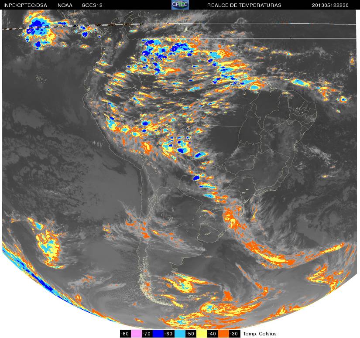Viewport: 360px width, 338px height.
Task: Select the 201305122230 timestamp
Action: (330, 5)
